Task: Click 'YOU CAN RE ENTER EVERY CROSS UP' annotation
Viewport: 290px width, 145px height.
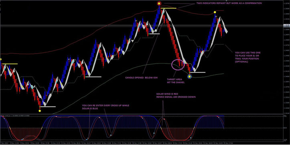Action: click(105, 107)
